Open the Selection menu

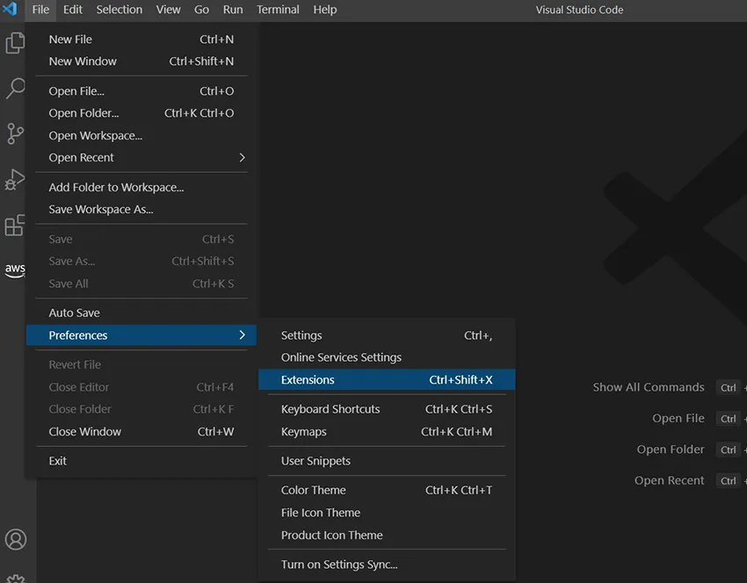pyautogui.click(x=120, y=10)
